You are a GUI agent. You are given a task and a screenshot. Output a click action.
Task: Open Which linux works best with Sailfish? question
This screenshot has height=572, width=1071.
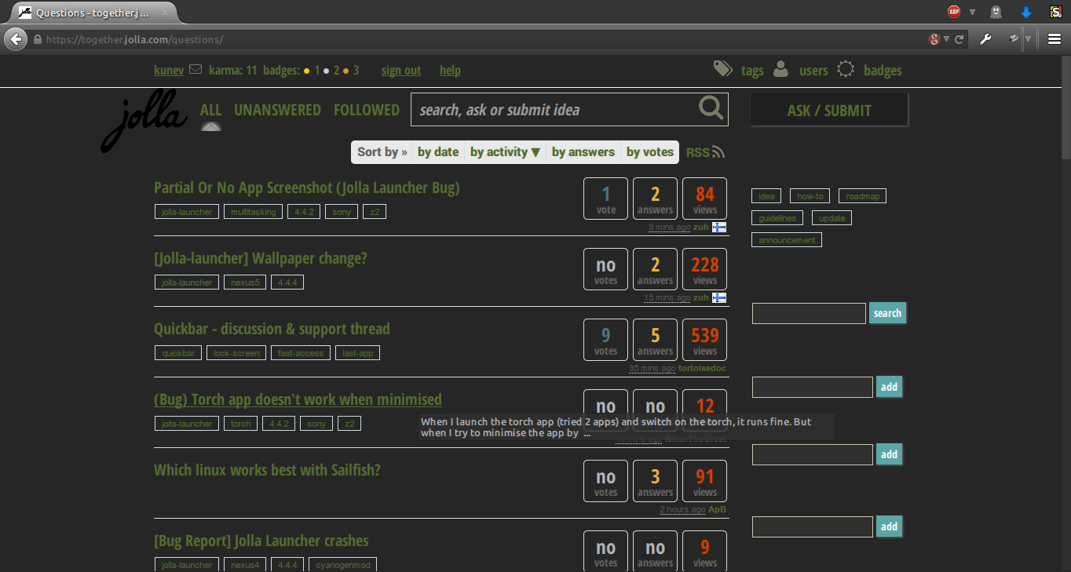click(x=267, y=470)
